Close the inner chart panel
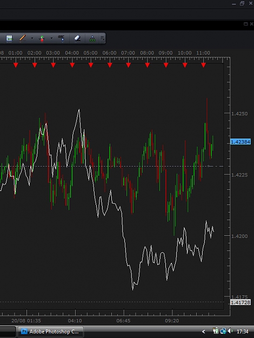This screenshot has width=254, height=338. (252, 24)
